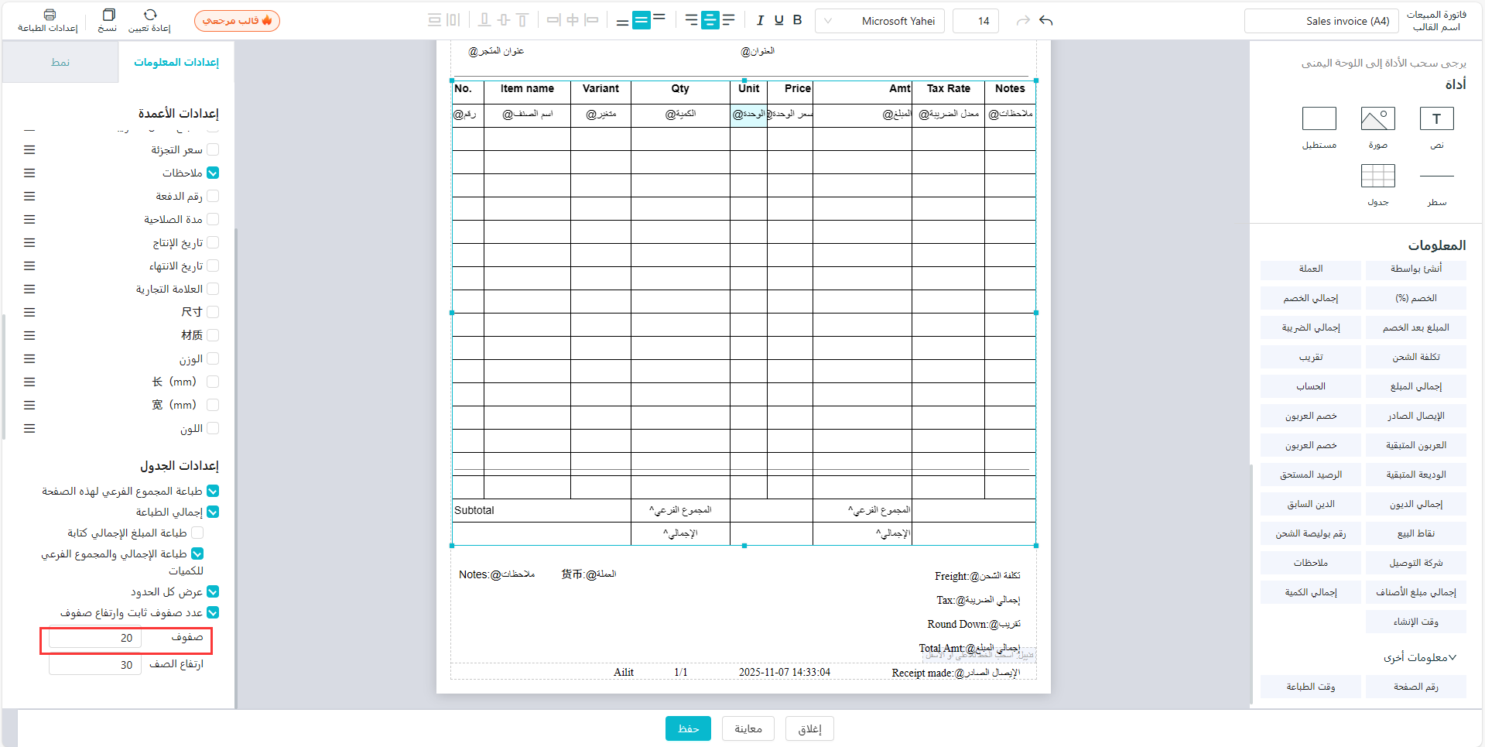The image size is (1485, 747).
Task: Click the حفظ save button
Action: 688,728
